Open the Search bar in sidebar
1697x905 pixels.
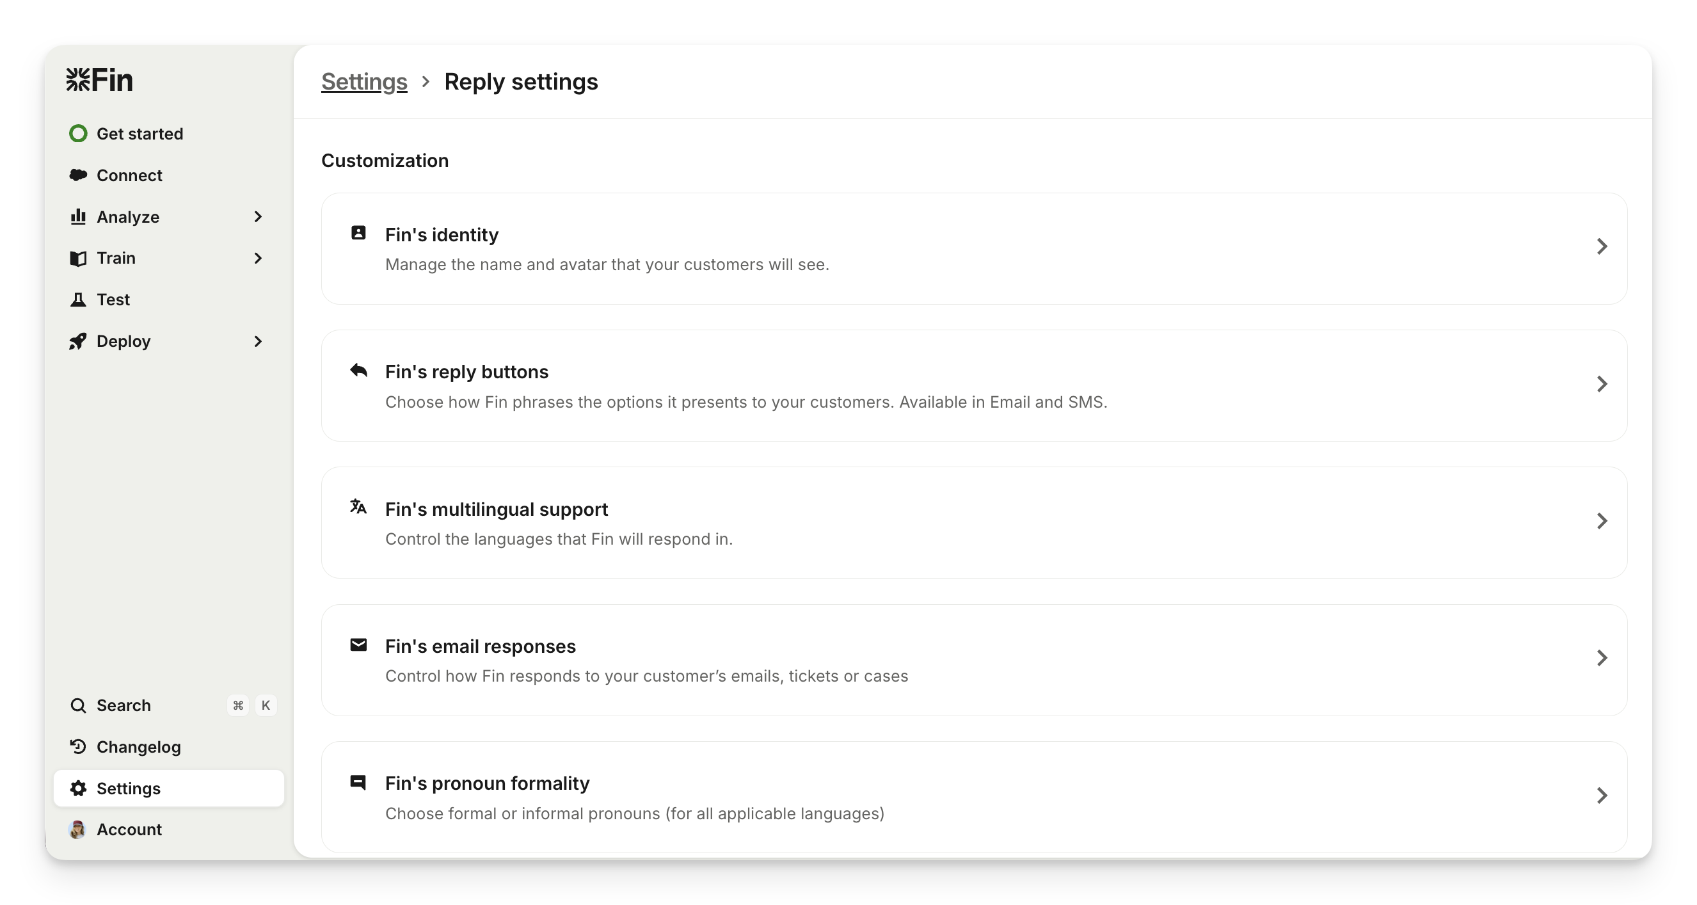pyautogui.click(x=124, y=705)
